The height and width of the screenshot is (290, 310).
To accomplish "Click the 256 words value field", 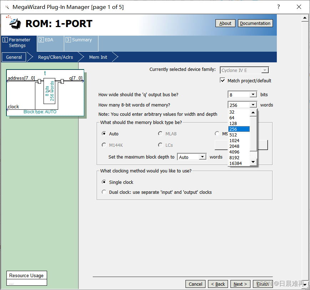I will point(239,105).
